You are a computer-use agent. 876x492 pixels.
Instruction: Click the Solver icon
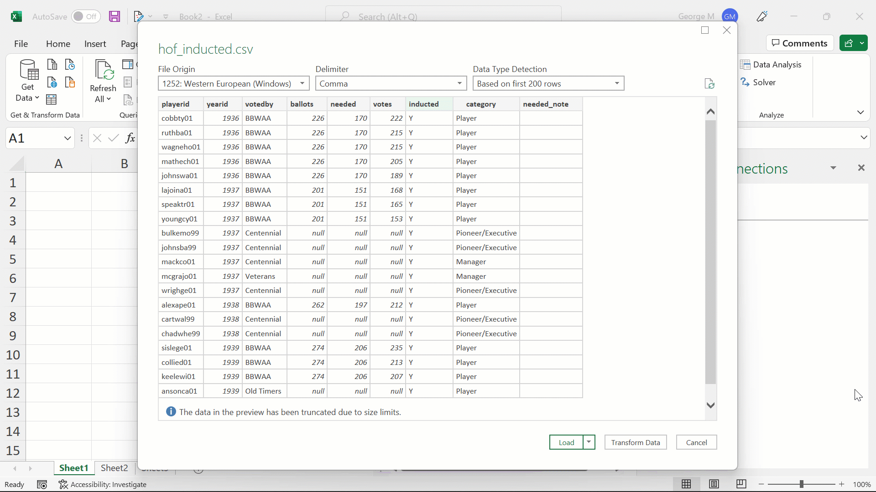tap(746, 82)
